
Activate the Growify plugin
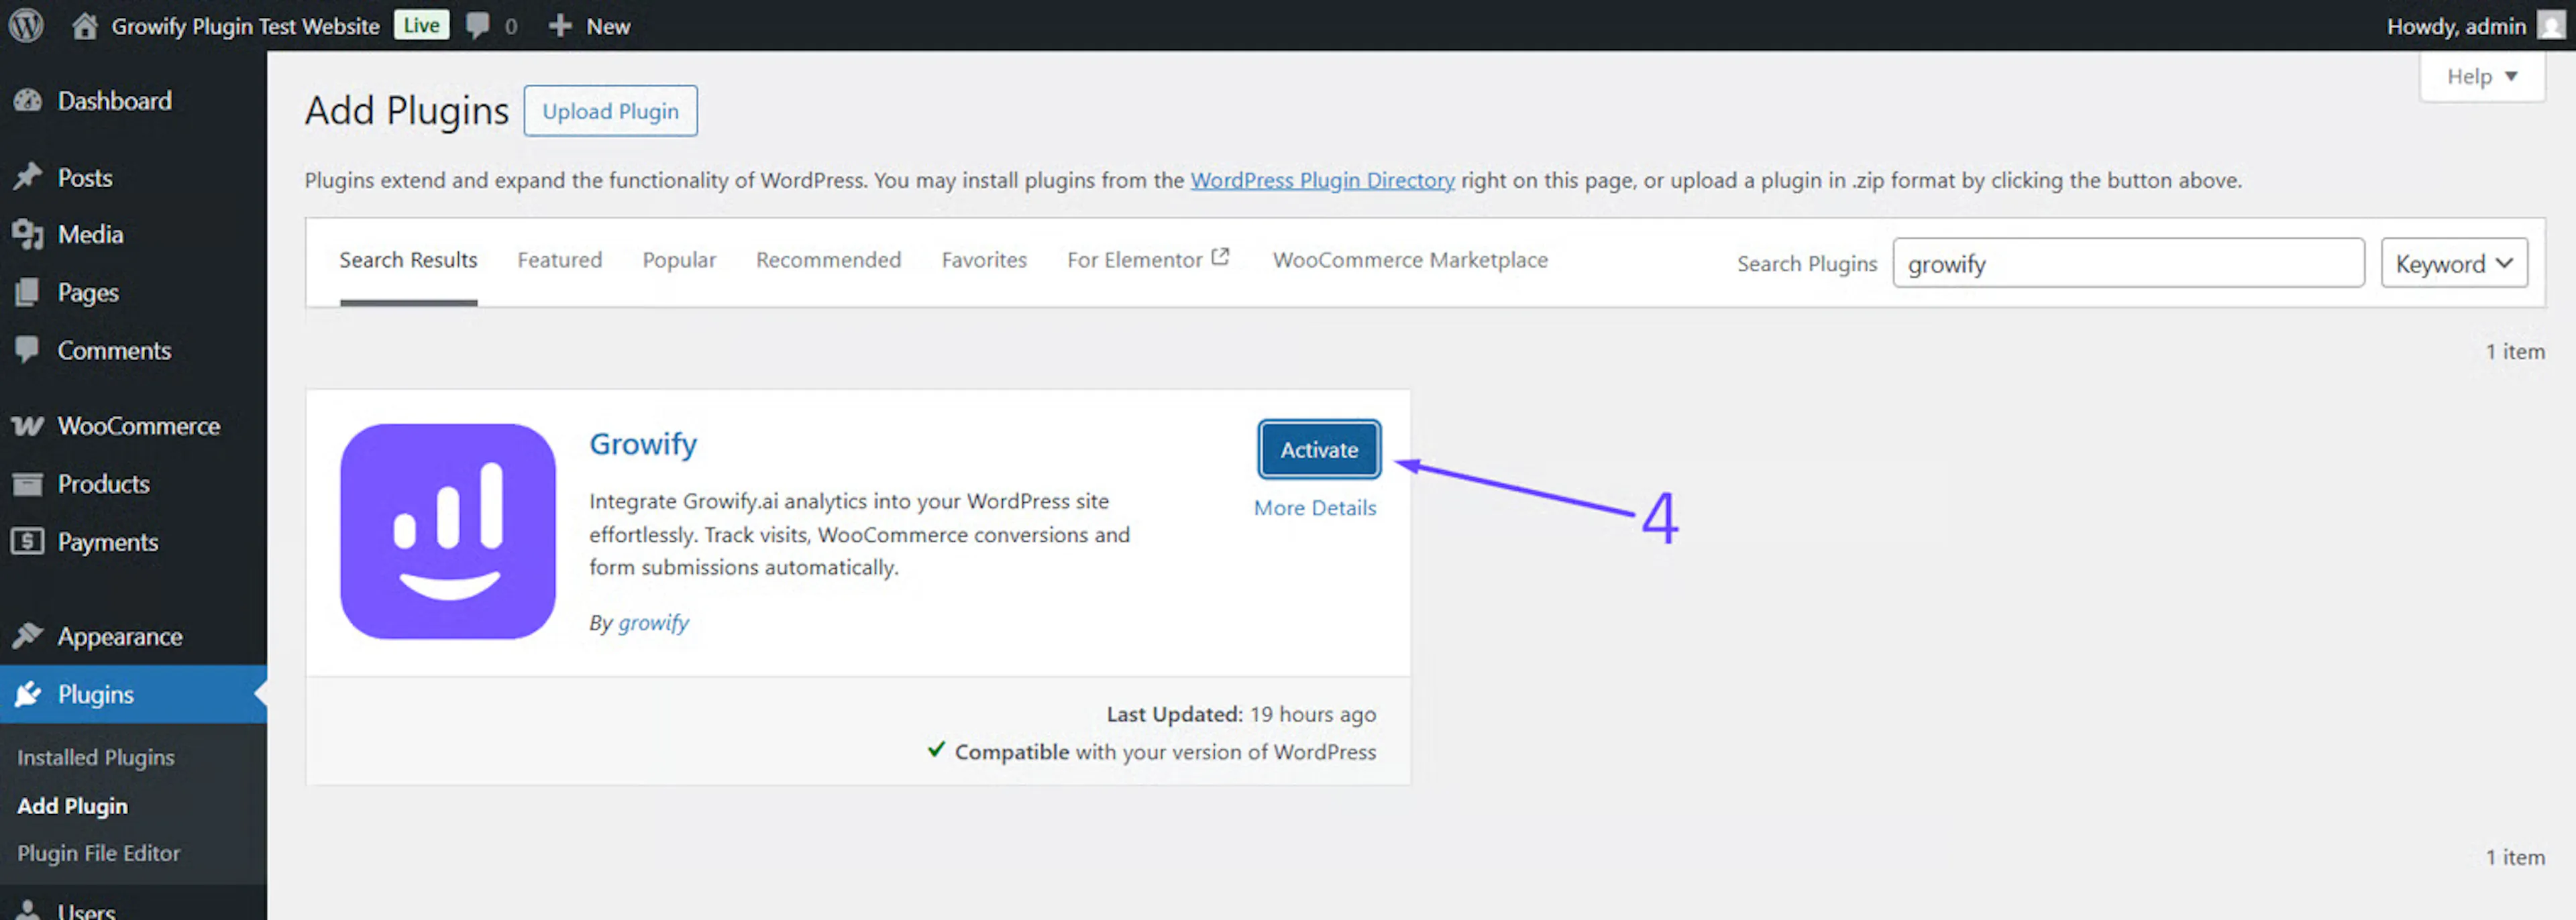[x=1318, y=450]
